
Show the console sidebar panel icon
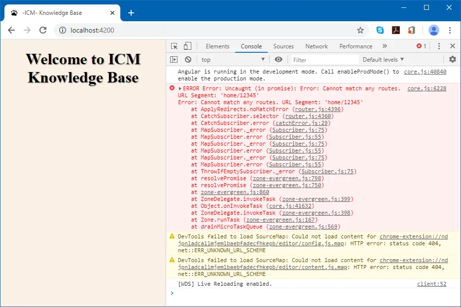(174, 59)
